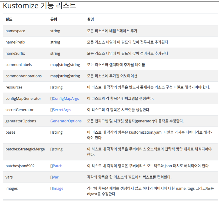The image size is (219, 201).
Task: Select the namePrefix field name
Action: (15, 42)
